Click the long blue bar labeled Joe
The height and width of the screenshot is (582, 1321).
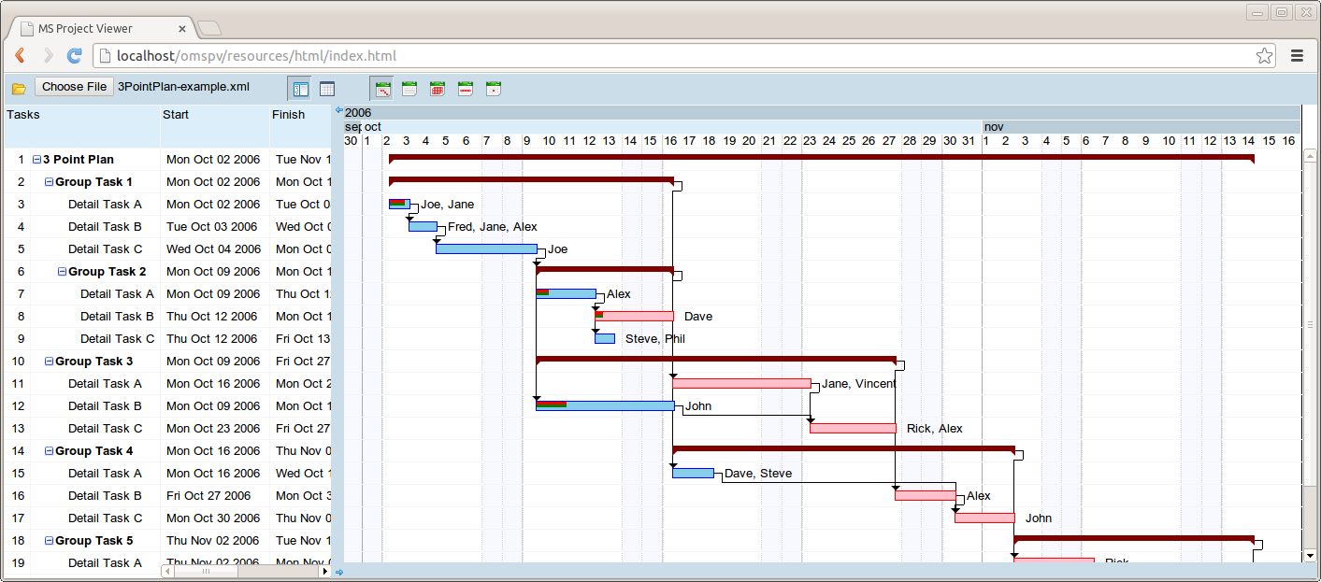pyautogui.click(x=486, y=248)
